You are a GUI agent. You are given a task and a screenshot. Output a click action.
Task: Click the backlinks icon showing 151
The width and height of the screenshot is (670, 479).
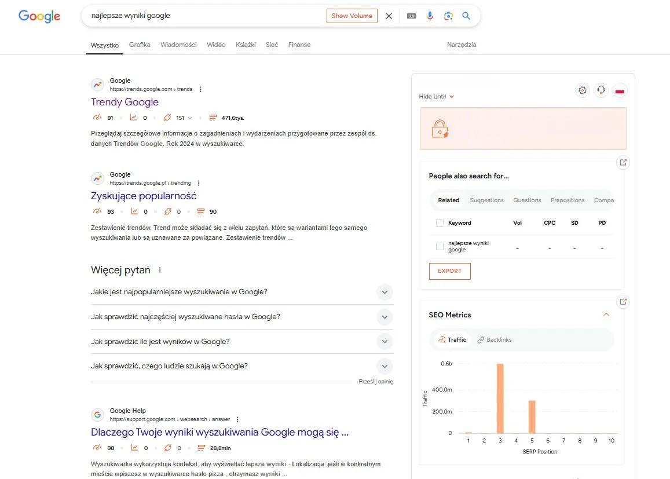tap(167, 118)
